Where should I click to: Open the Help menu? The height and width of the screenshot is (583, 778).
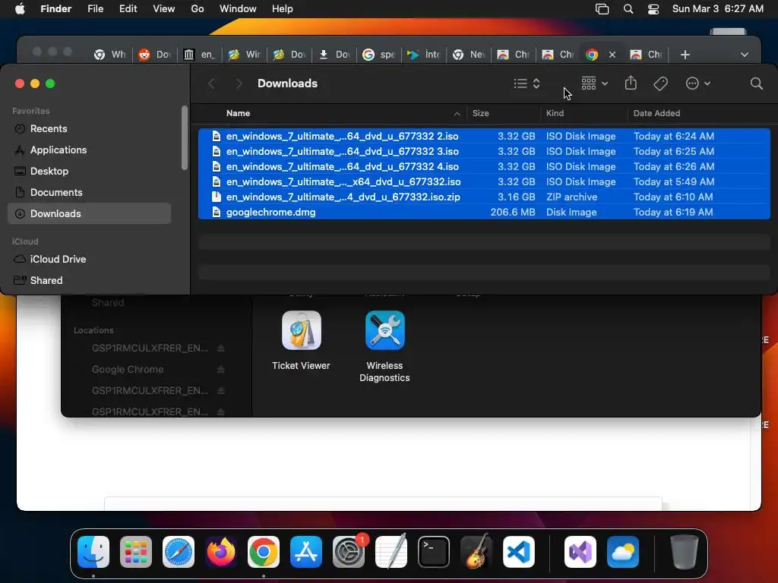point(283,9)
